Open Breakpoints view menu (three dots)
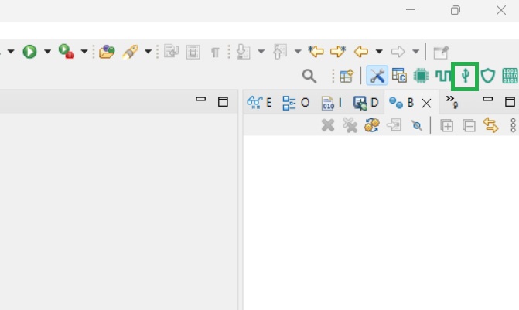The width and height of the screenshot is (519, 310). 513,125
